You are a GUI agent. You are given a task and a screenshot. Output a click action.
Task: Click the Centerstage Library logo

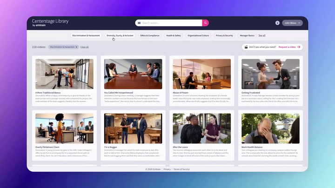50,23
